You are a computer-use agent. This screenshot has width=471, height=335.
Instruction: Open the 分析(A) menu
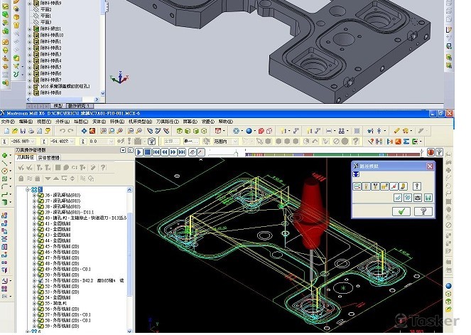click(x=63, y=122)
